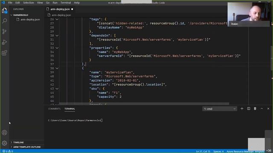Fold the dependsOn block at line 30

tap(57, 36)
